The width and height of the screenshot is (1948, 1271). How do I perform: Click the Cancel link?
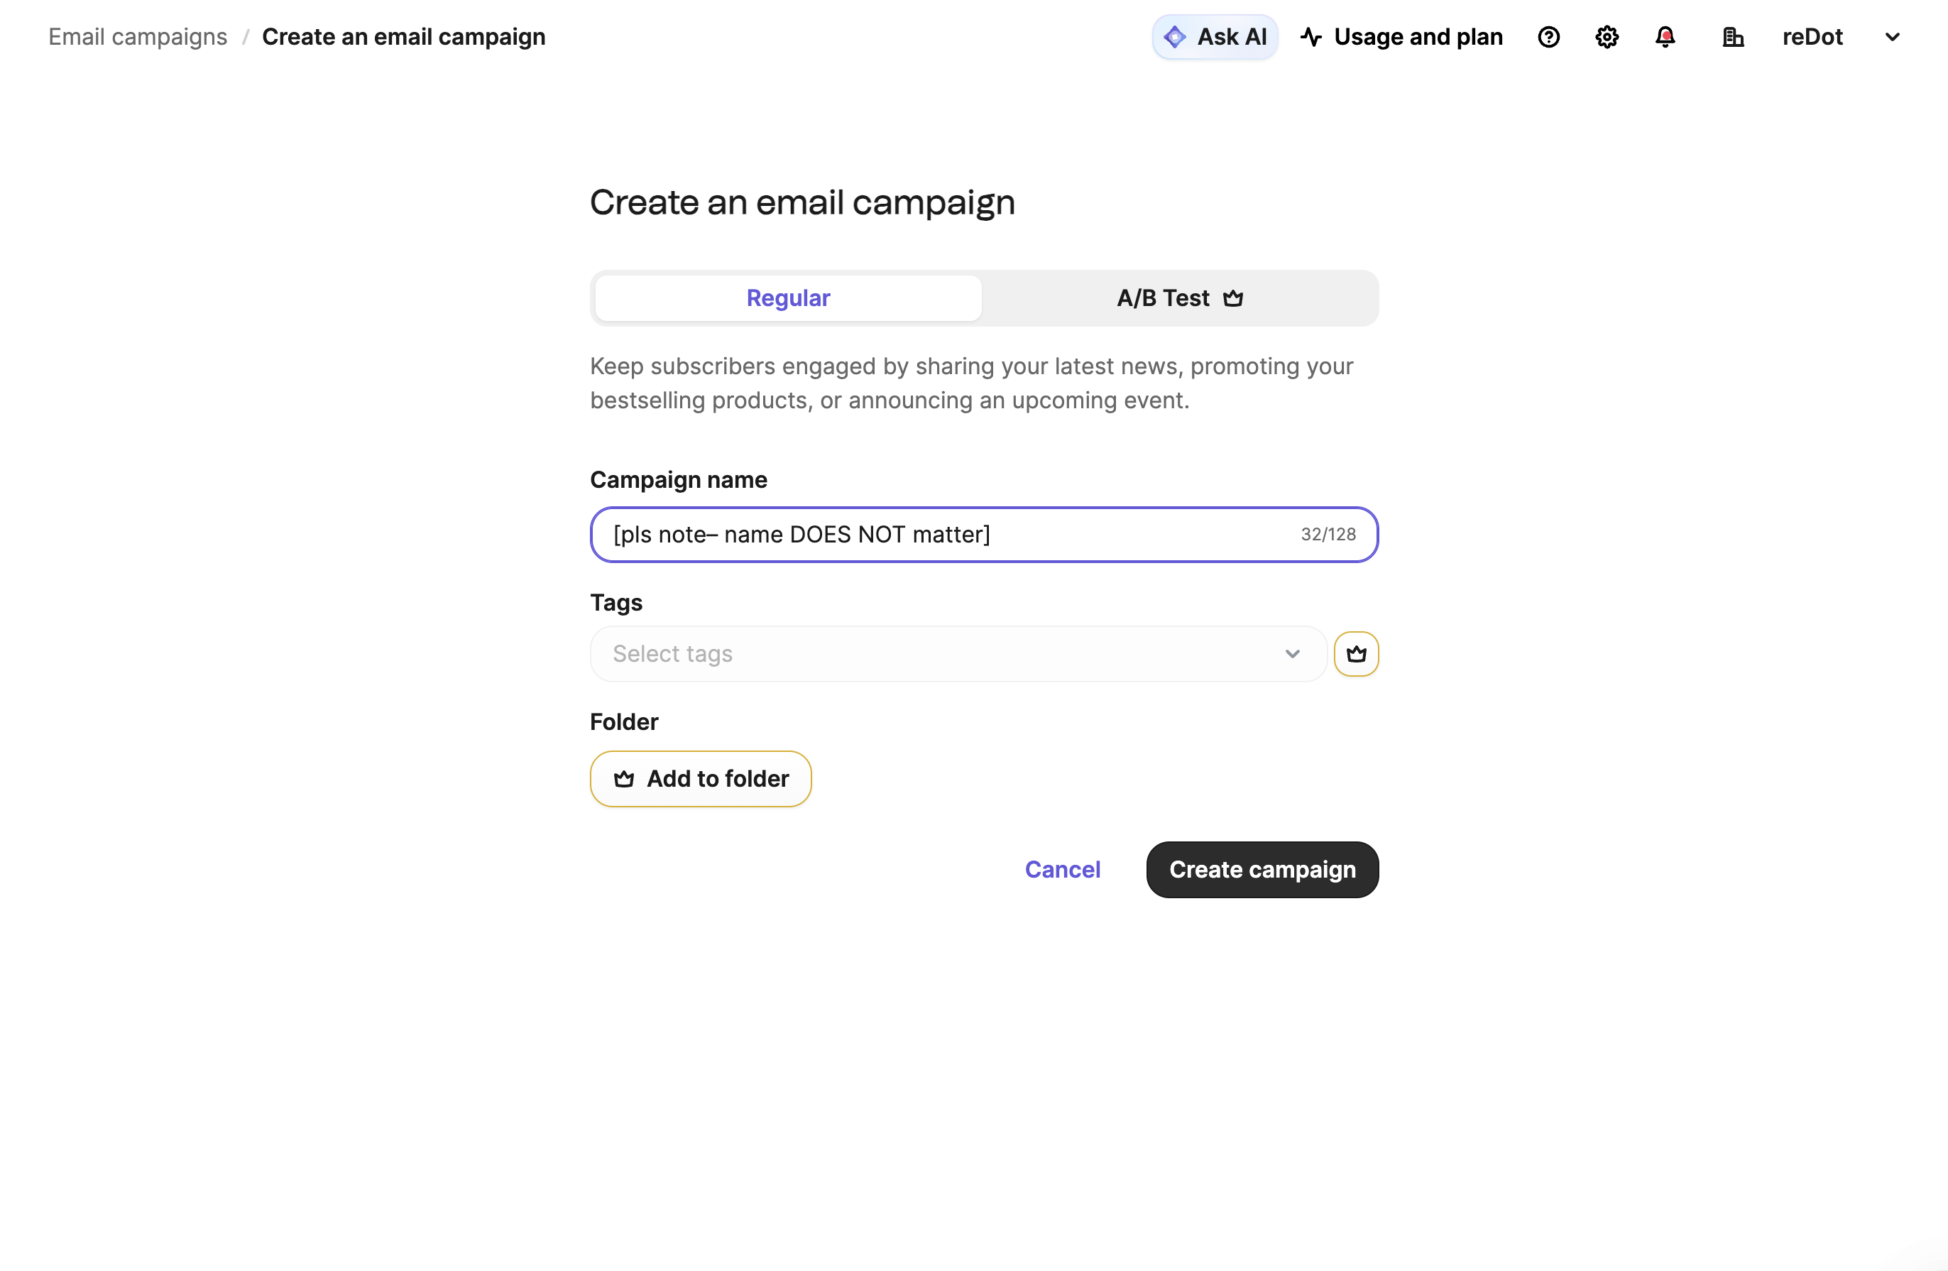(1063, 869)
